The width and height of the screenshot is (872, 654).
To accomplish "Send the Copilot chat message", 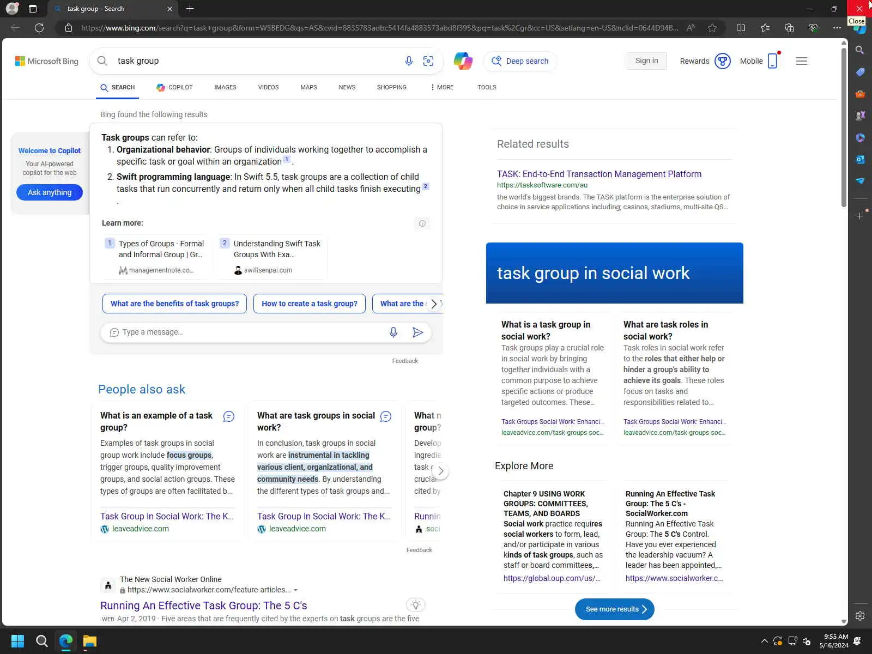I will (418, 332).
